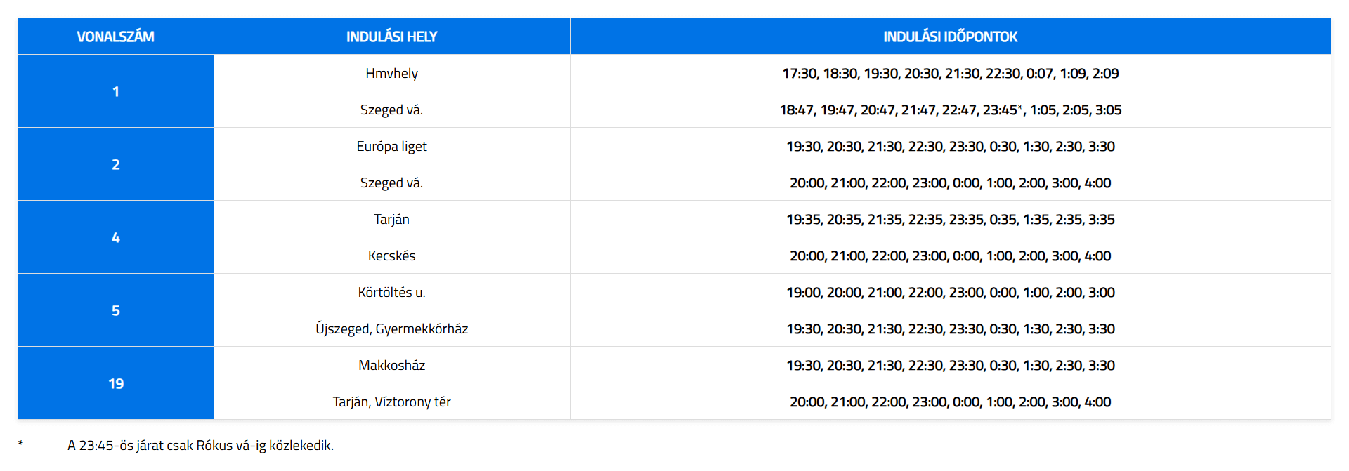Click the INDULÁSI HELY column header
Viewport: 1349px width, 471px height.
[391, 37]
